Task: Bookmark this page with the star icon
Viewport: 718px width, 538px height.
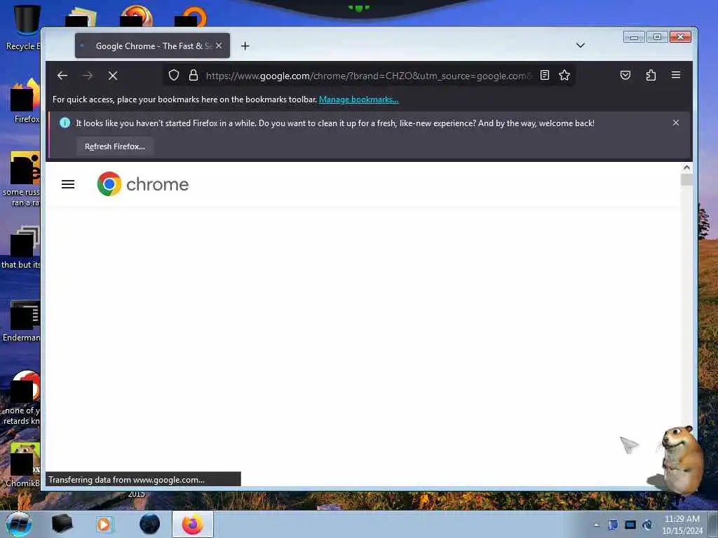Action: point(564,75)
